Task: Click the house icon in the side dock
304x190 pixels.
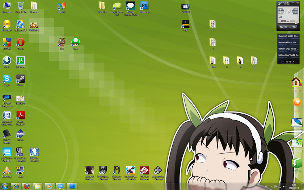Action: click(x=297, y=82)
